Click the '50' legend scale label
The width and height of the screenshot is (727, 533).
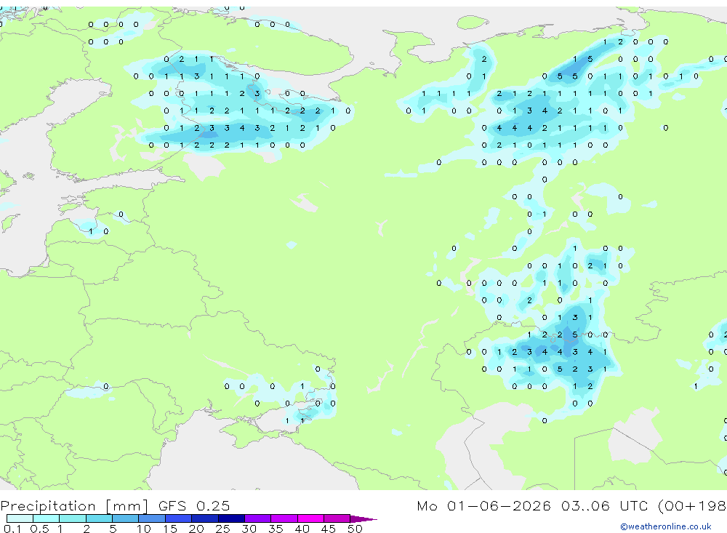coord(355,529)
